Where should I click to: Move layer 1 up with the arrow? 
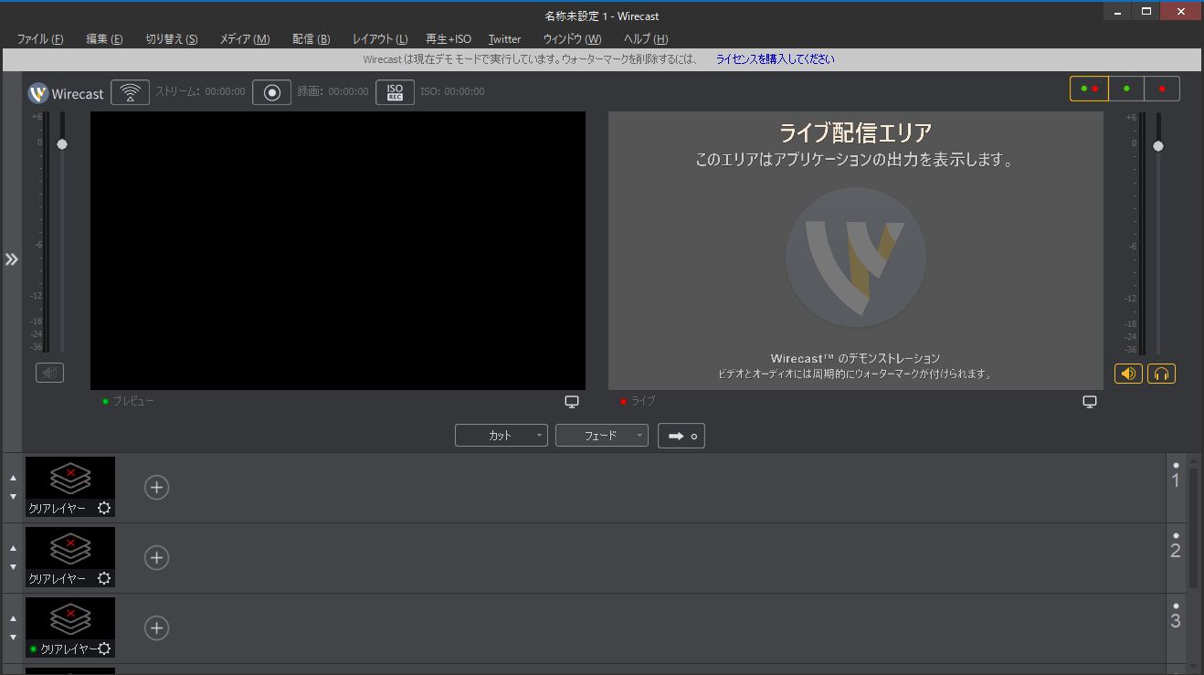point(13,478)
